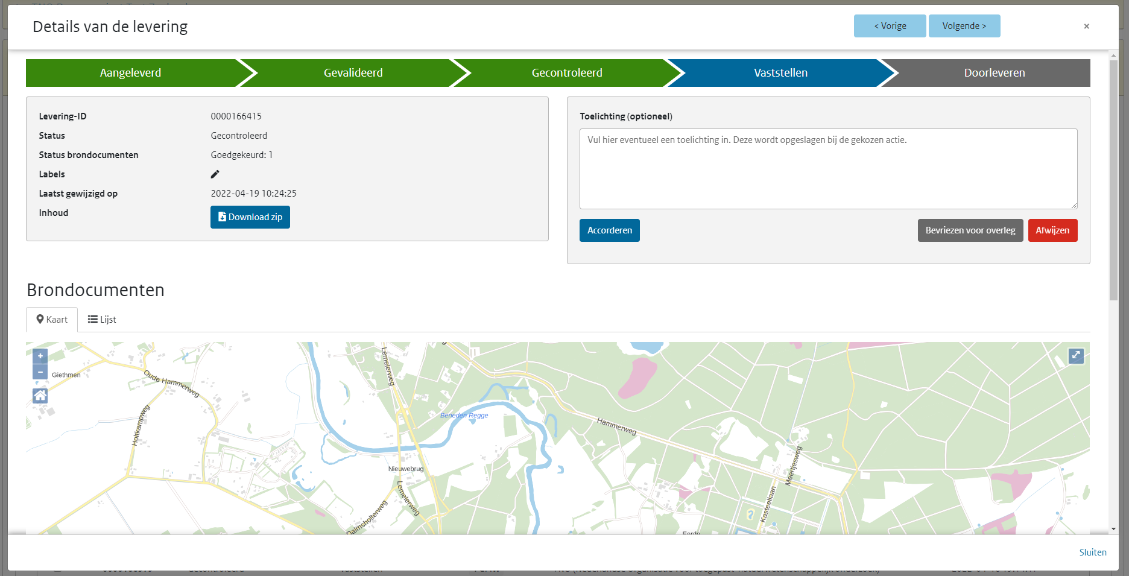Expand the map to fullscreen
Viewport: 1129px width, 576px height.
coord(1077,356)
